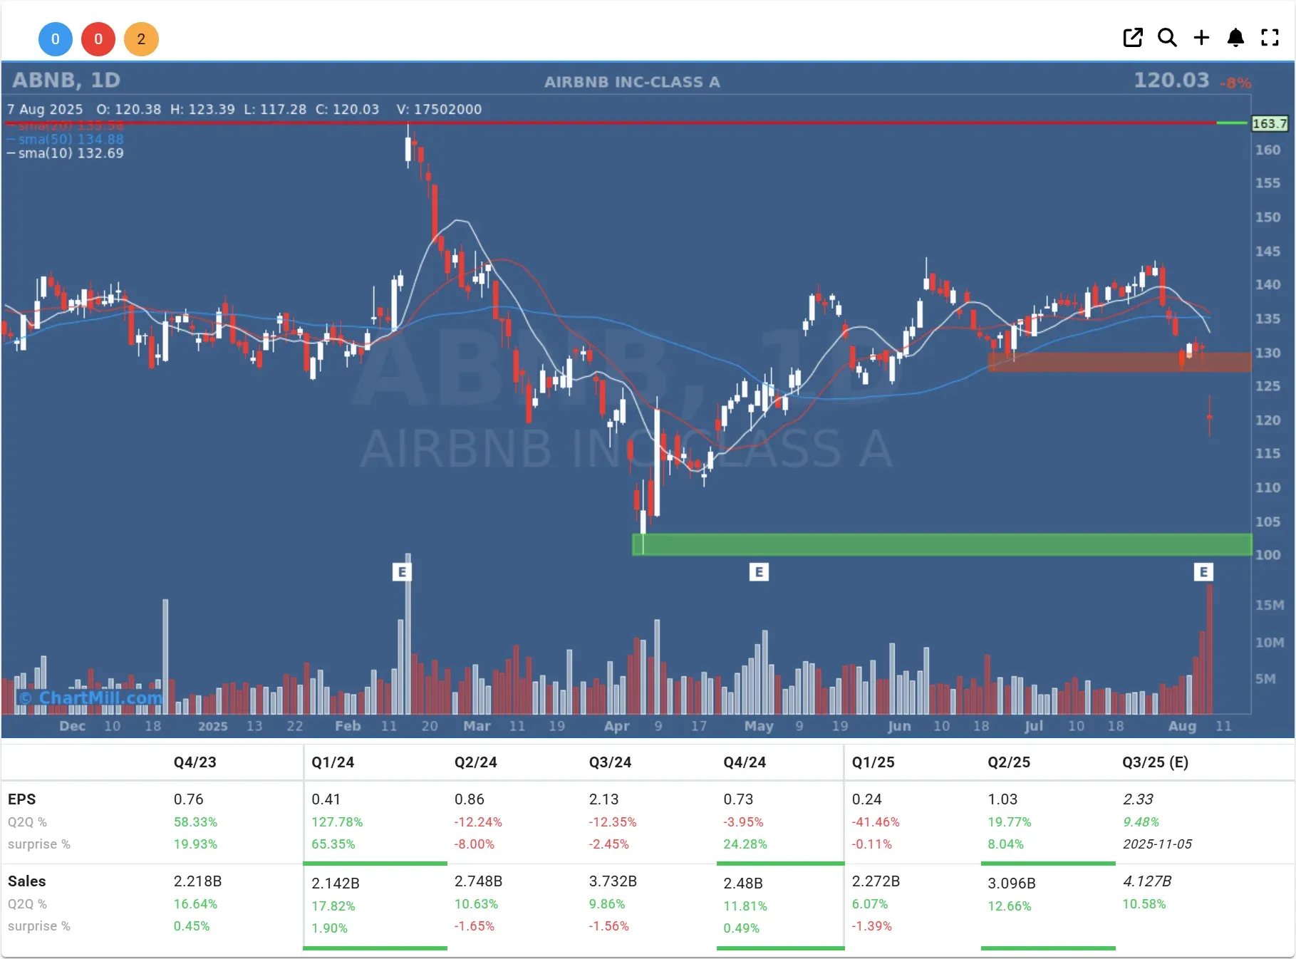This screenshot has height=959, width=1296.
Task: Click the 2025-11-05 earnings date
Action: pyautogui.click(x=1157, y=844)
